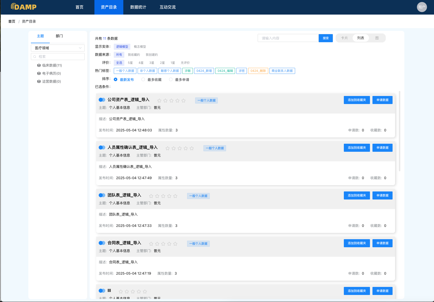Image resolution: width=434 pixels, height=302 pixels.
Task: Open the 医疗领域 dropdown
Action: (58, 48)
